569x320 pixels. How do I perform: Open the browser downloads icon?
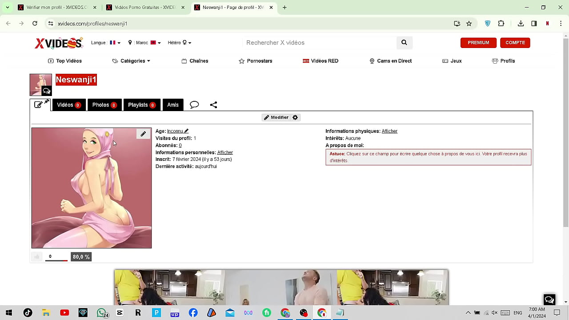click(521, 24)
